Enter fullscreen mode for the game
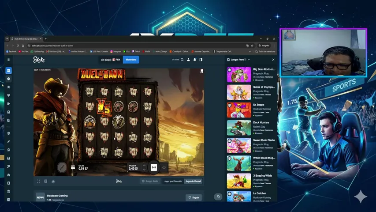Viewport: 376px width, 212px height. pyautogui.click(x=38, y=181)
